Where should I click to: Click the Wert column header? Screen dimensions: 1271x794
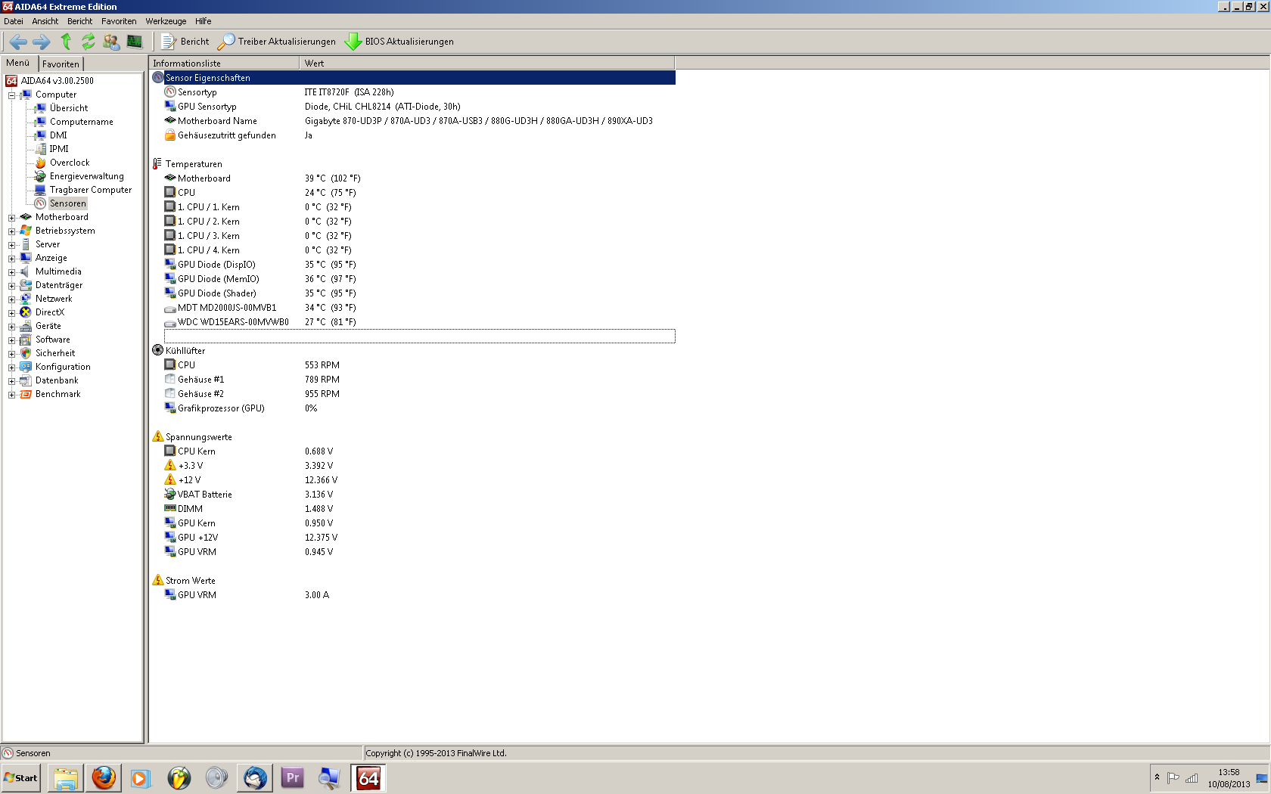pyautogui.click(x=487, y=64)
